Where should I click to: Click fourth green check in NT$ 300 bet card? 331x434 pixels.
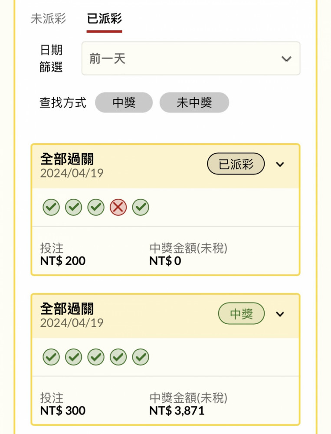118,357
